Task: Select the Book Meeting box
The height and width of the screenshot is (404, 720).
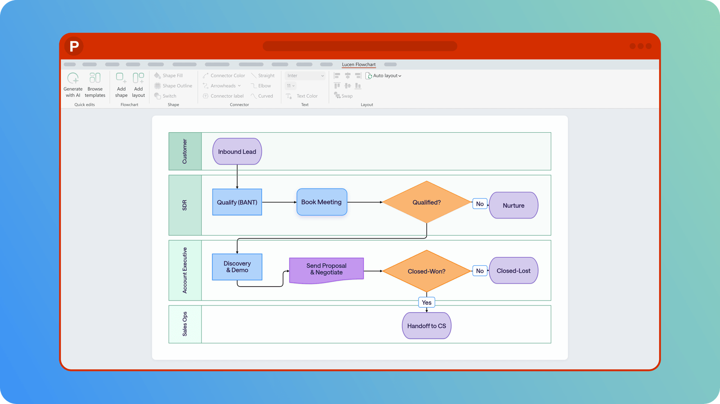Action: (x=322, y=202)
